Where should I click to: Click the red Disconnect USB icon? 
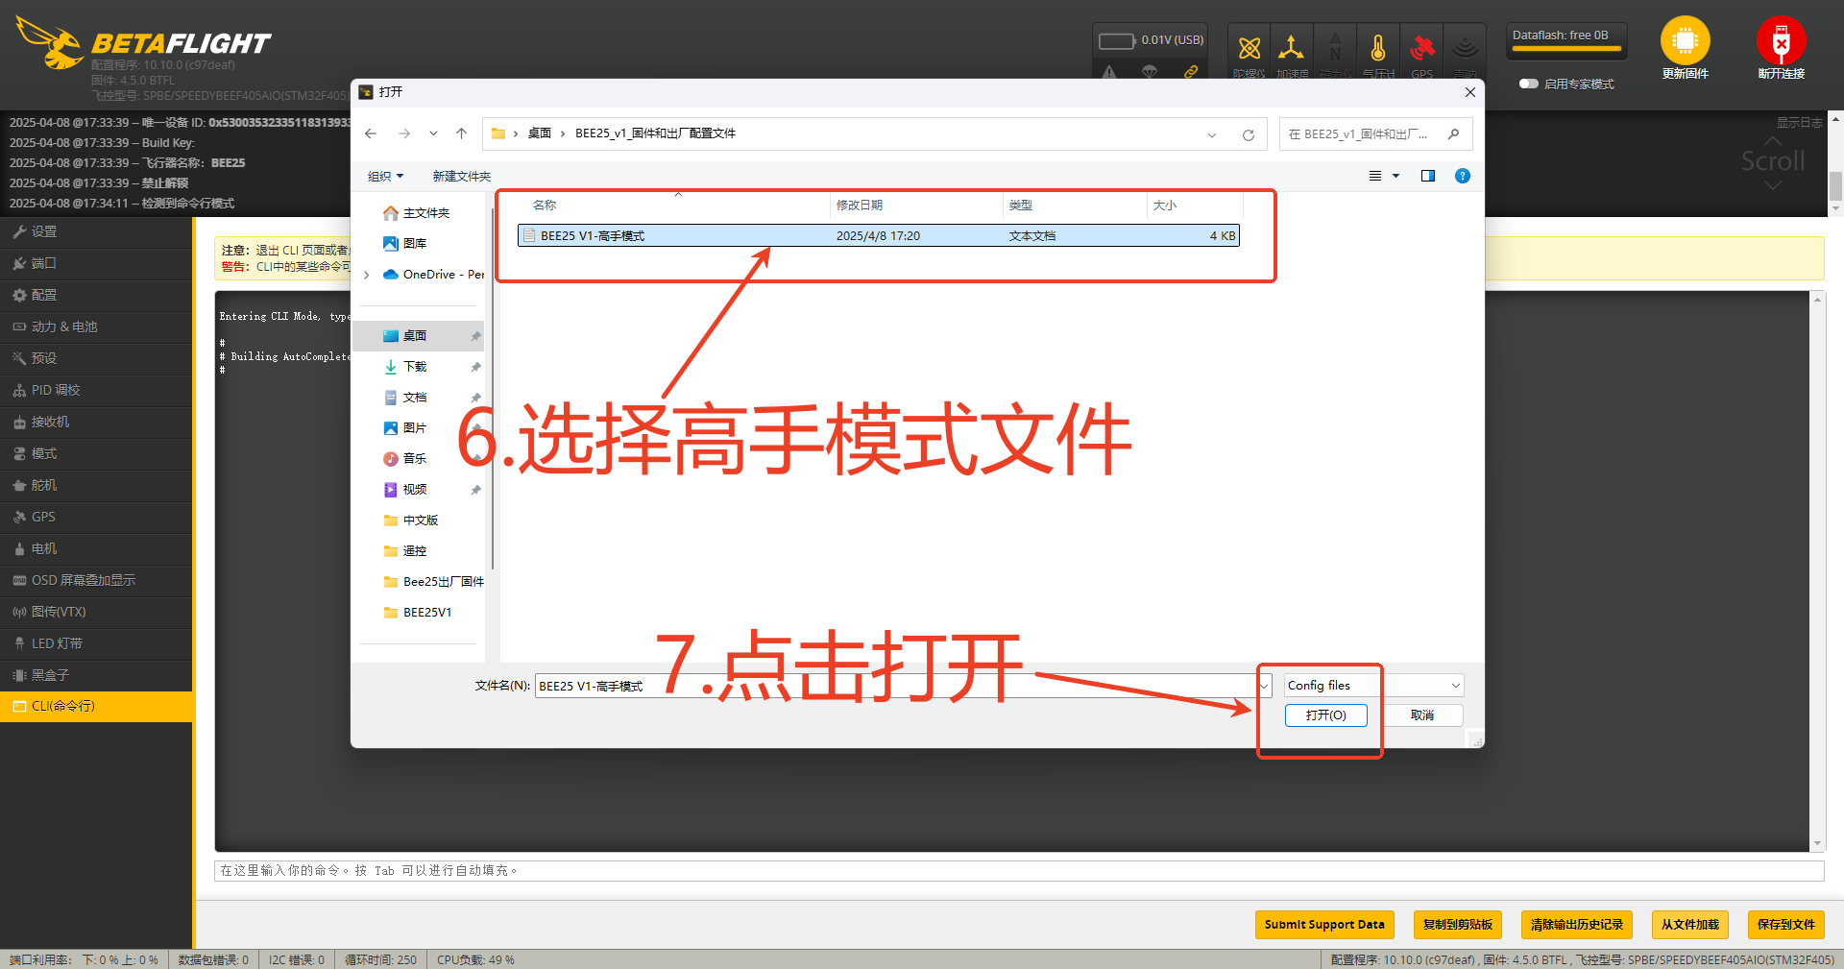point(1782,41)
